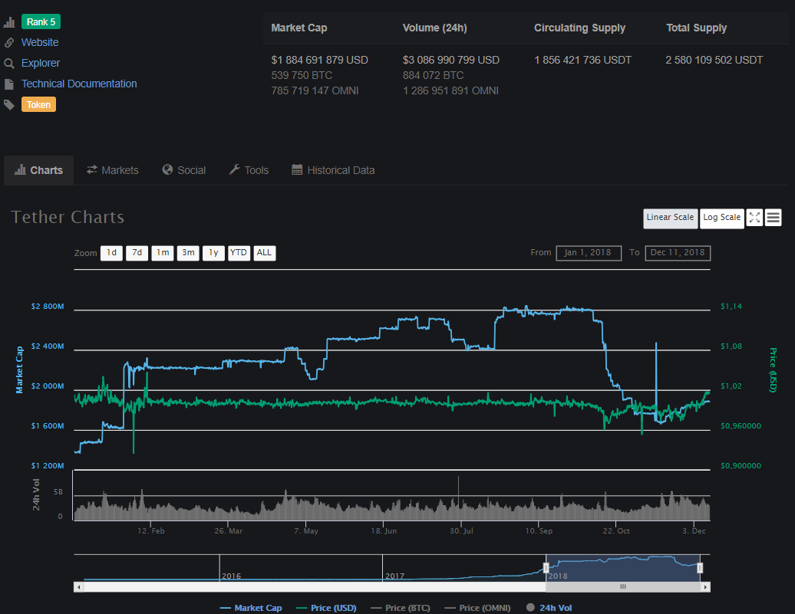The height and width of the screenshot is (614, 795).
Task: Switch to the Markets tab
Action: click(112, 170)
